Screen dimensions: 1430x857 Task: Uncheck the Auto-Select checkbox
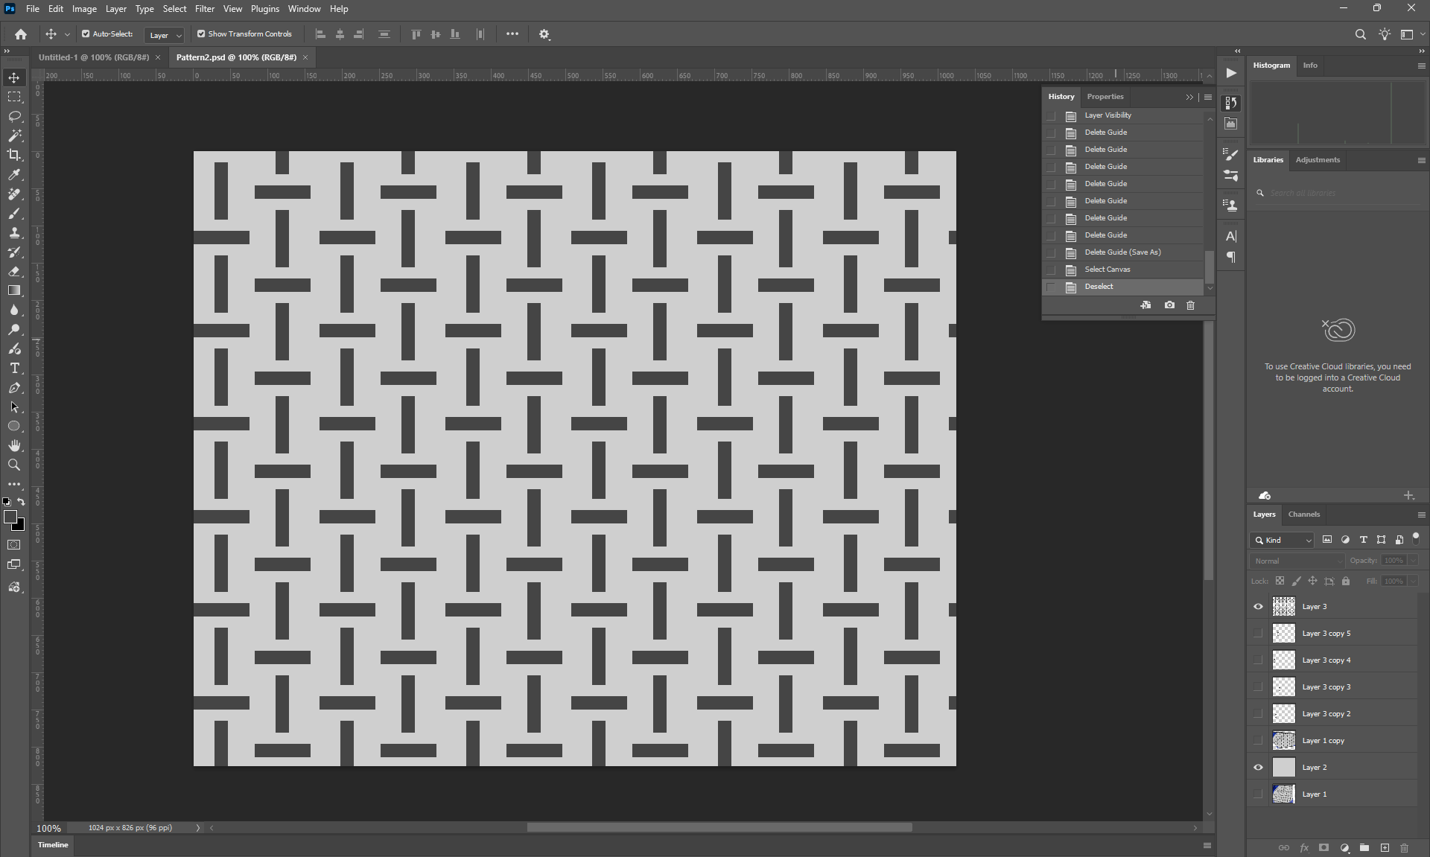point(86,34)
